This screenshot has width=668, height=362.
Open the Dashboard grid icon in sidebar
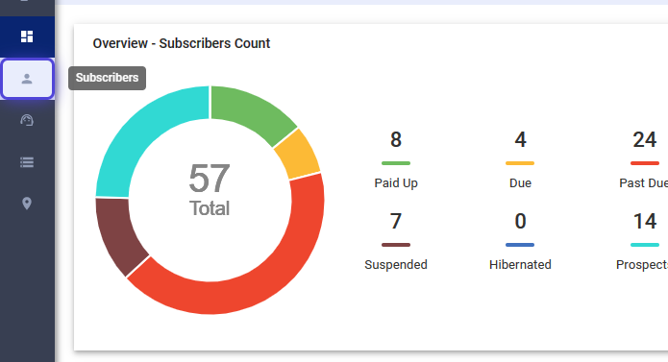(x=27, y=36)
